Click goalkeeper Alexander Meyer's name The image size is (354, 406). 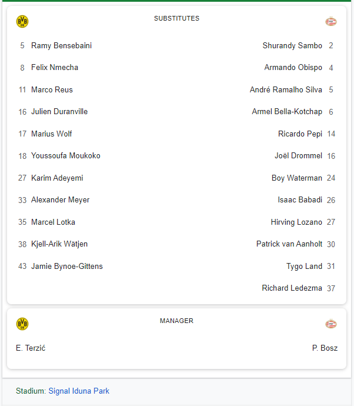pyautogui.click(x=61, y=200)
